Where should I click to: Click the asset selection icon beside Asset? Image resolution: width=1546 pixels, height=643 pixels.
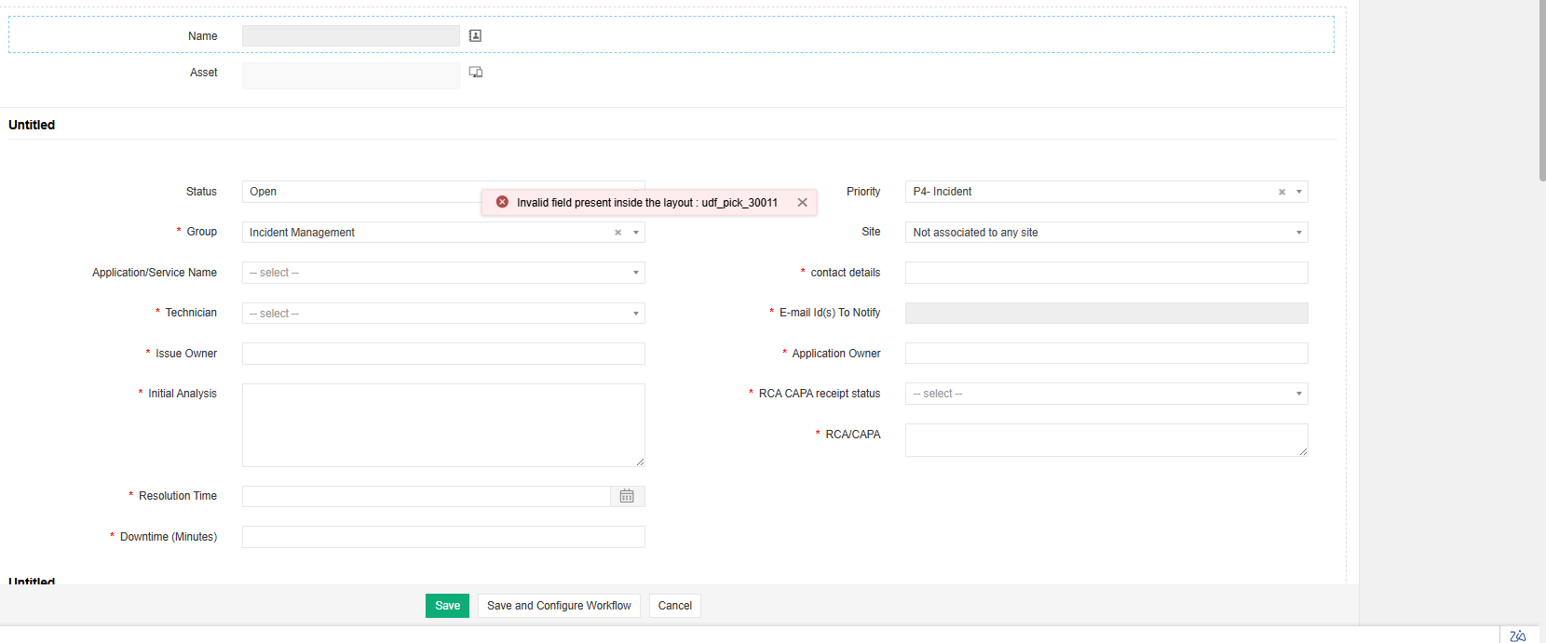point(475,72)
